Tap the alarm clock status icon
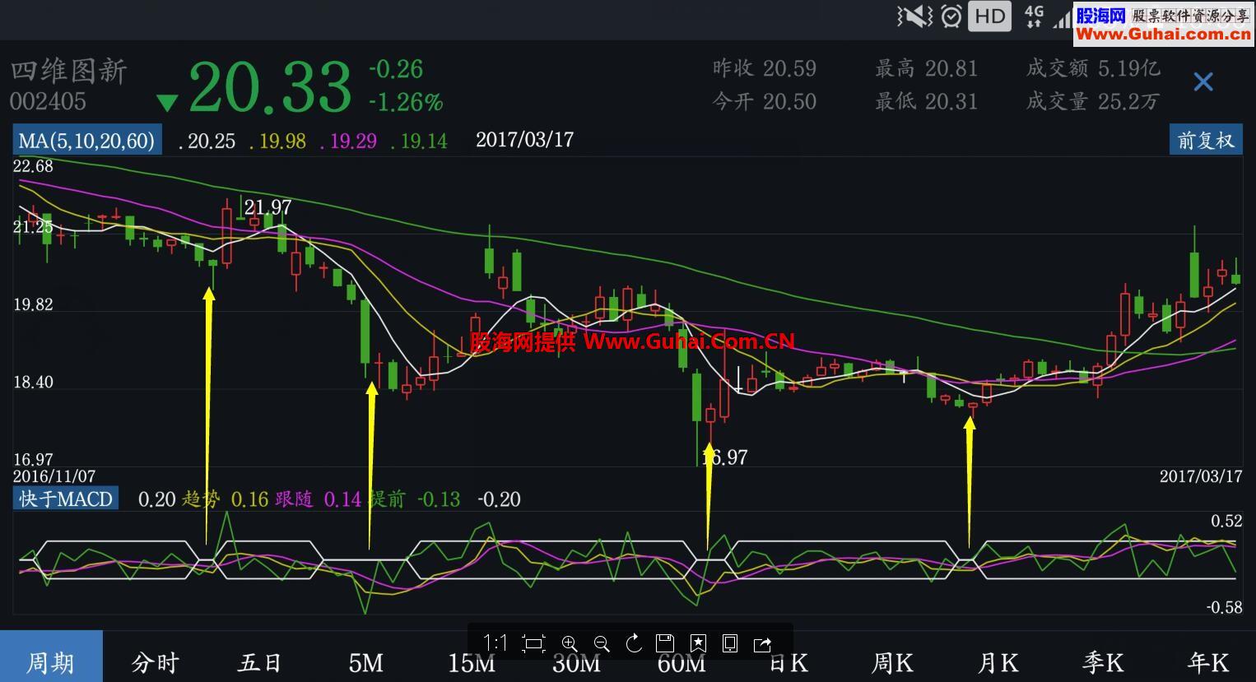Image resolution: width=1256 pixels, height=682 pixels. [x=951, y=16]
